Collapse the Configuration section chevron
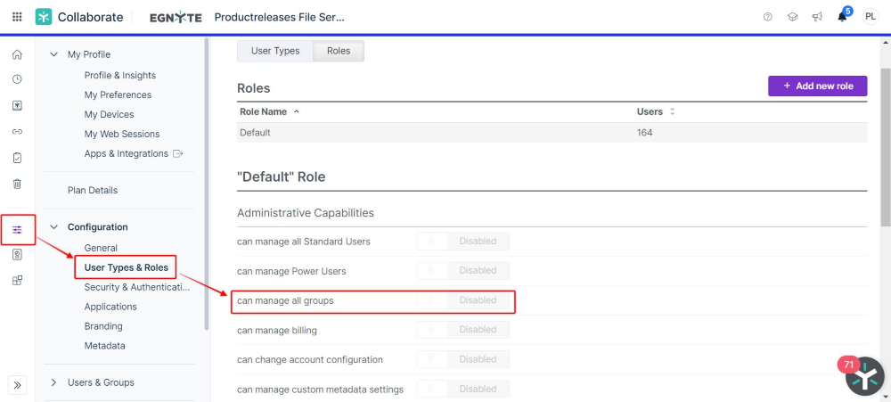Viewport: 891px width, 402px height. (54, 227)
